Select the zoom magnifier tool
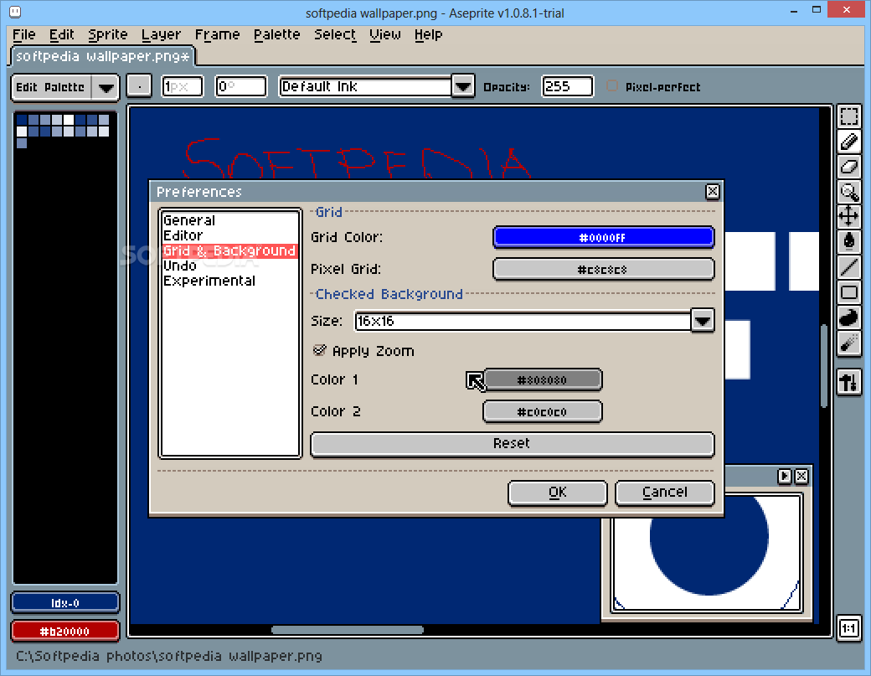 pyautogui.click(x=848, y=192)
